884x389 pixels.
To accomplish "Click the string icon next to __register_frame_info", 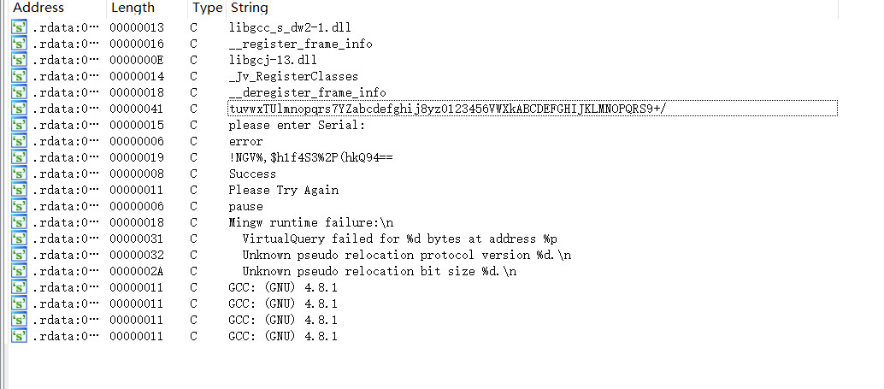I will click(19, 44).
